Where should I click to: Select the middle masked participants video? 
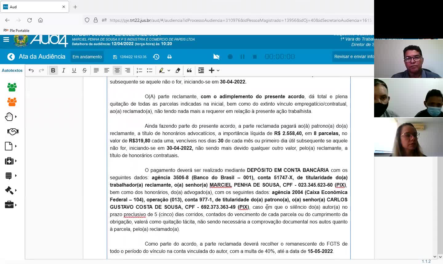coord(409,98)
